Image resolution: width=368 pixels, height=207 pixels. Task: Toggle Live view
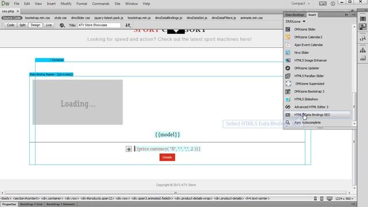tap(48, 25)
